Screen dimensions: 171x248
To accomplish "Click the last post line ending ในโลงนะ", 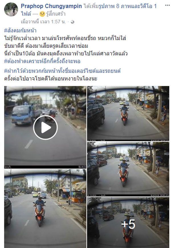I will click(x=51, y=79).
